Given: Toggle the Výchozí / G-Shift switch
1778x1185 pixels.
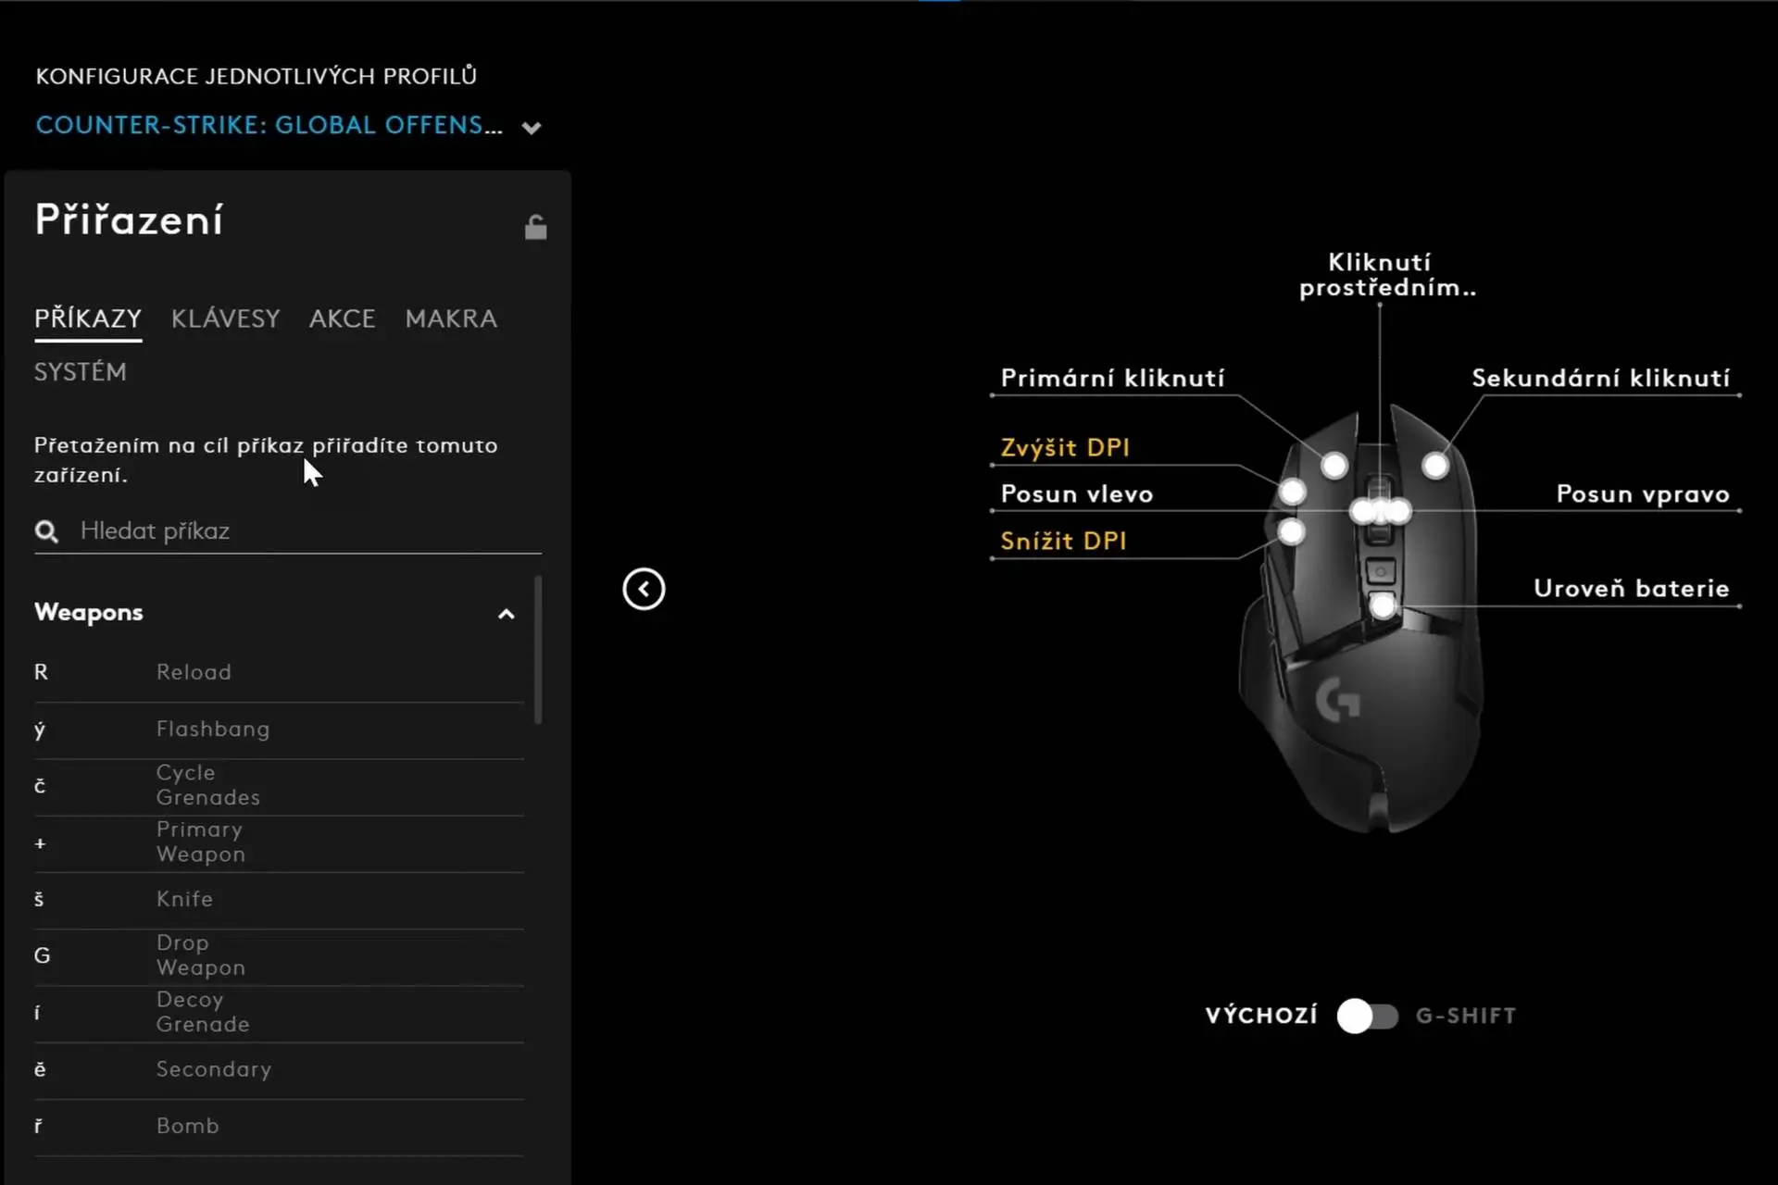Looking at the screenshot, I should click(1367, 1016).
